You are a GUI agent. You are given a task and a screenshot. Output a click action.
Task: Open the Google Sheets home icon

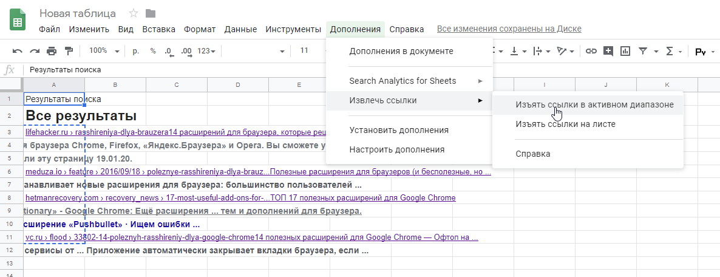point(18,19)
